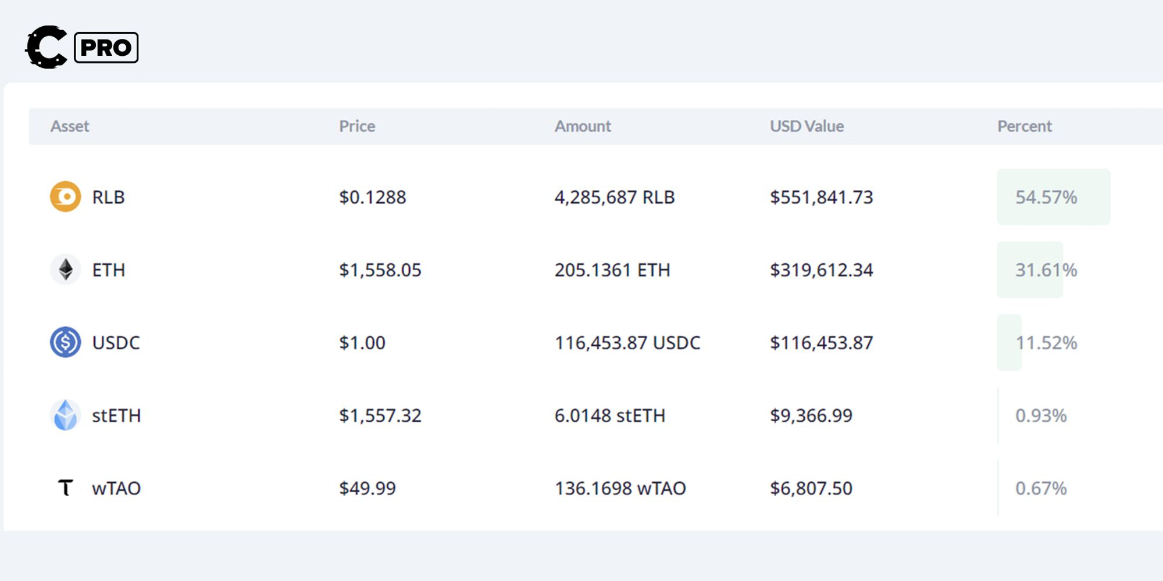Viewport: 1163px width, 581px height.
Task: Sort by the Percent column header
Action: click(1025, 126)
